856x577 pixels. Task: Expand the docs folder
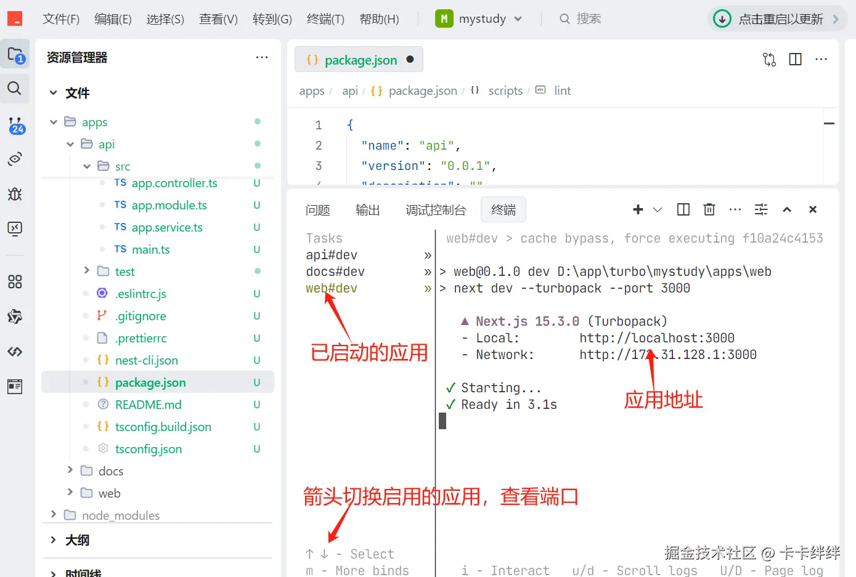[x=70, y=470]
